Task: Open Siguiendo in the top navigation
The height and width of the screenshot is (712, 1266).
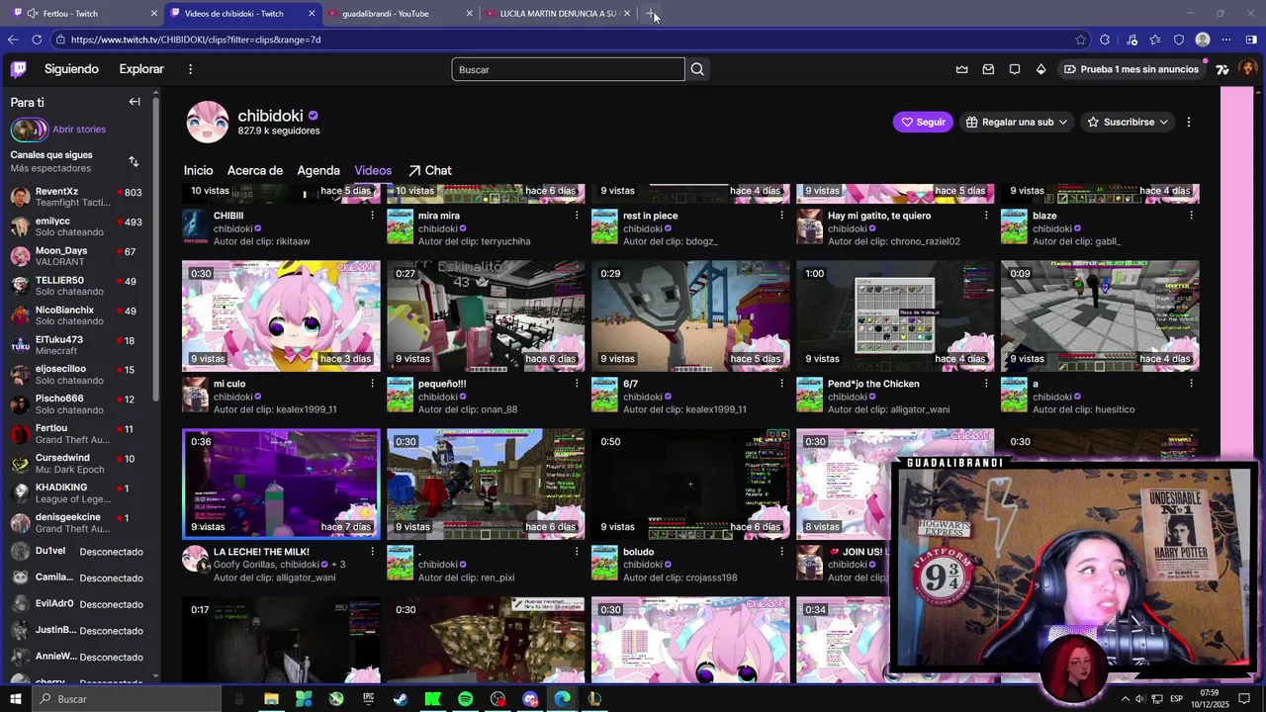Action: point(71,69)
